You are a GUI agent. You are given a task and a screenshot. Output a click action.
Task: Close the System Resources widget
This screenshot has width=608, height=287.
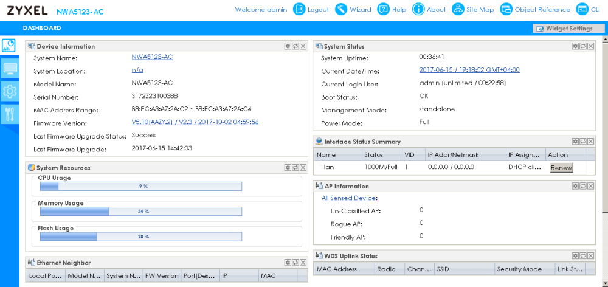(303, 168)
